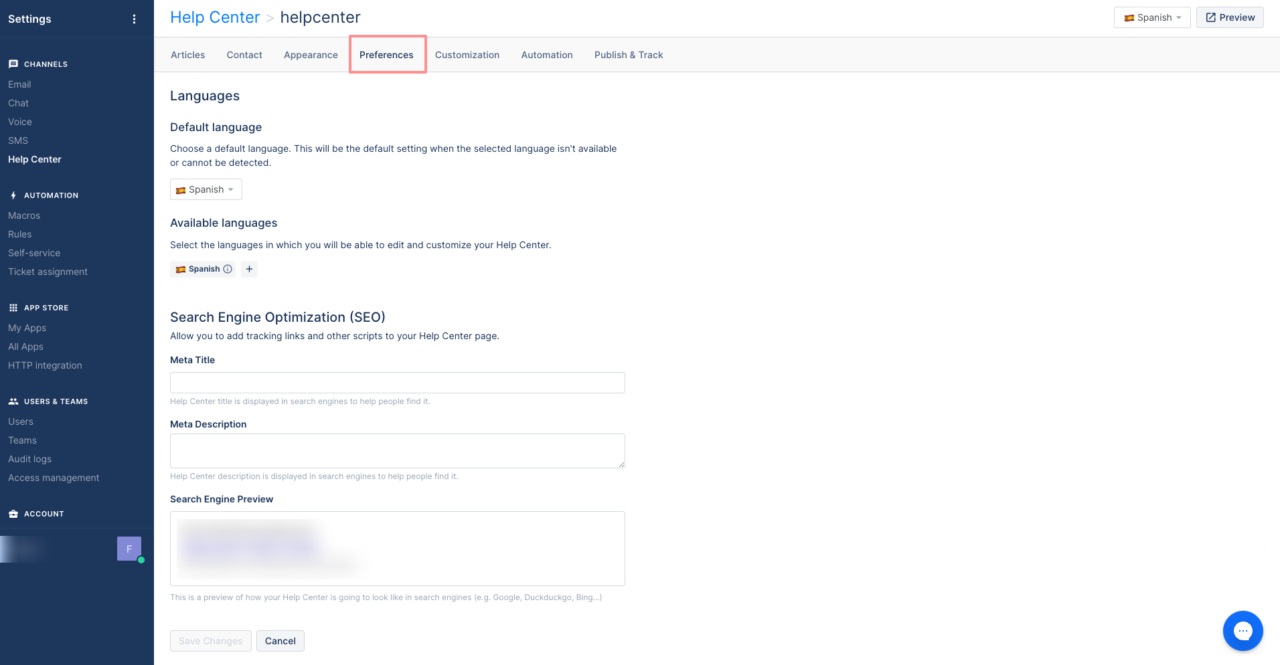Go back via the Help Center breadcrumb link

pyautogui.click(x=215, y=17)
